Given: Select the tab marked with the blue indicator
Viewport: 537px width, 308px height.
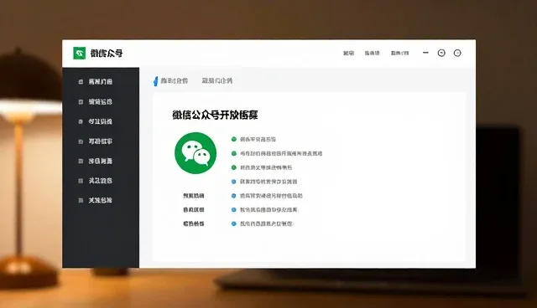Looking at the screenshot, I should [171, 81].
